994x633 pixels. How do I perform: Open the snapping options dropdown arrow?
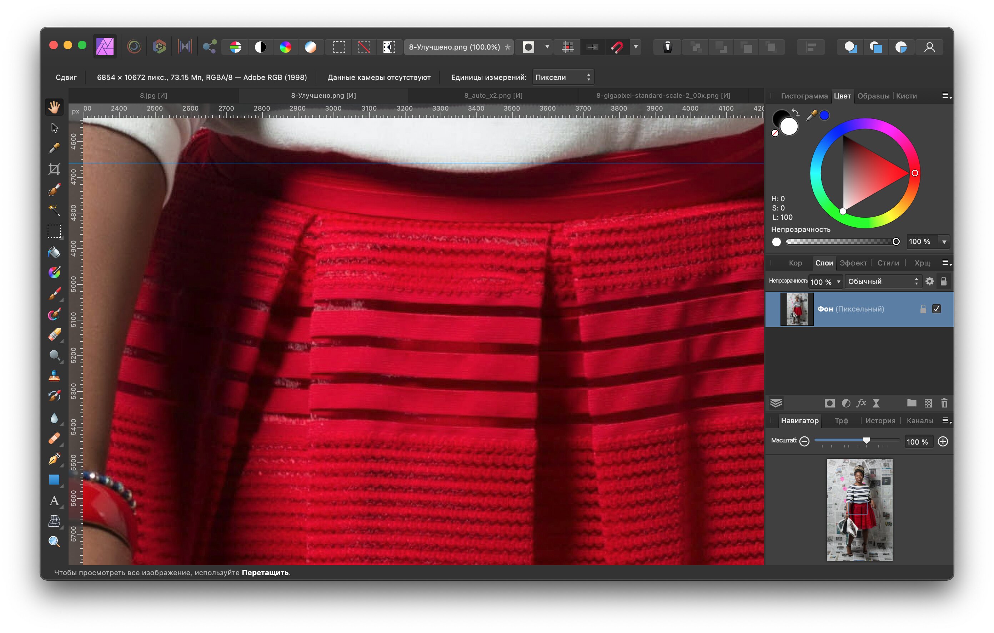pyautogui.click(x=636, y=47)
